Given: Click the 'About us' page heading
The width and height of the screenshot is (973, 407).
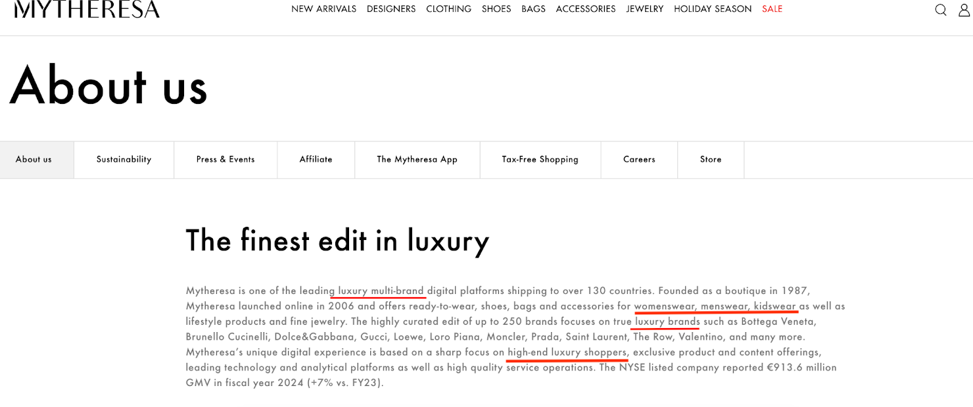Looking at the screenshot, I should click(109, 85).
